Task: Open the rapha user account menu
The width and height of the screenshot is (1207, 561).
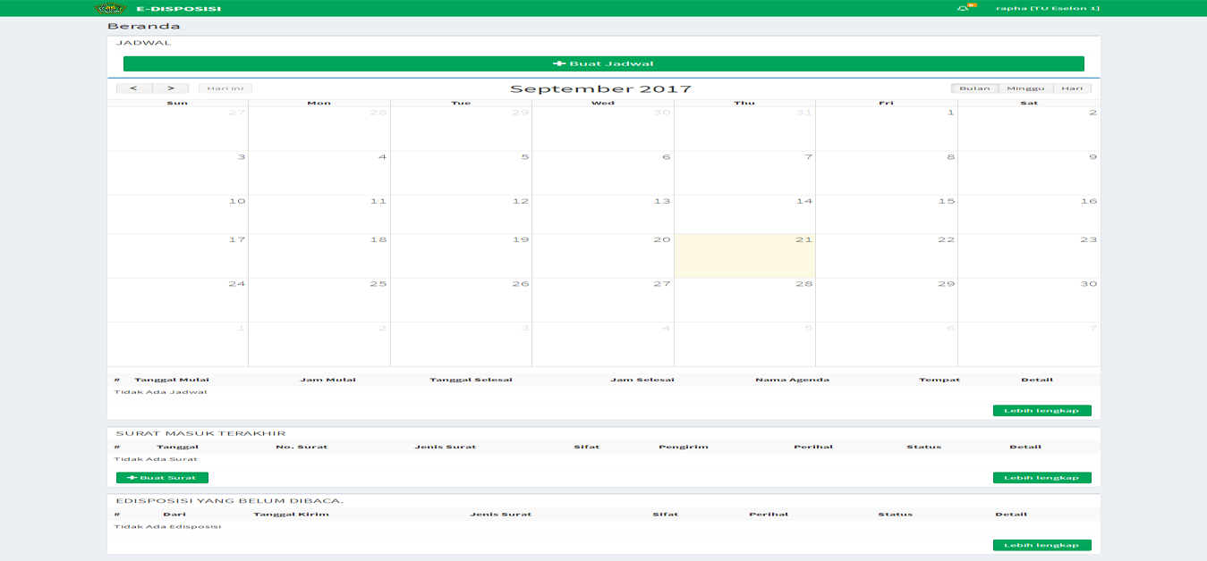Action: [x=1047, y=8]
